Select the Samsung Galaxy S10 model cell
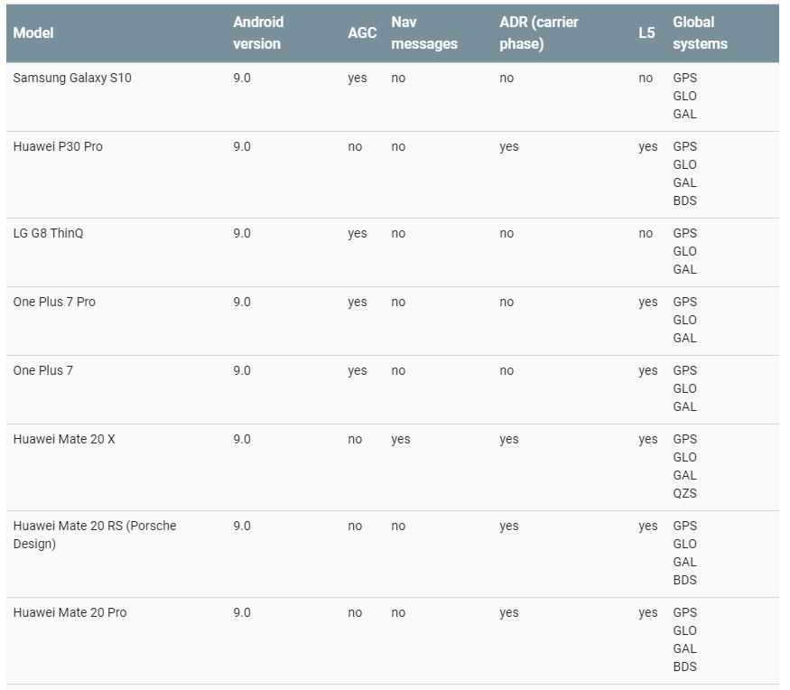This screenshot has height=690, width=790. pos(72,79)
